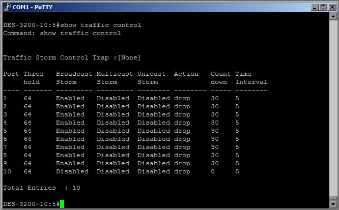
Task: Click the Time Interval column header
Action: coord(251,78)
